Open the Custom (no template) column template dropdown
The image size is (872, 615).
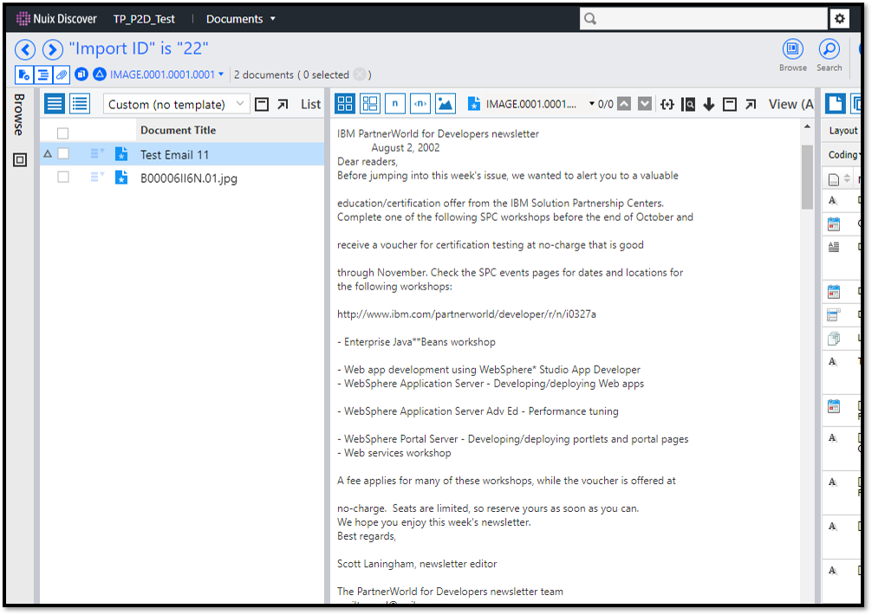click(175, 105)
